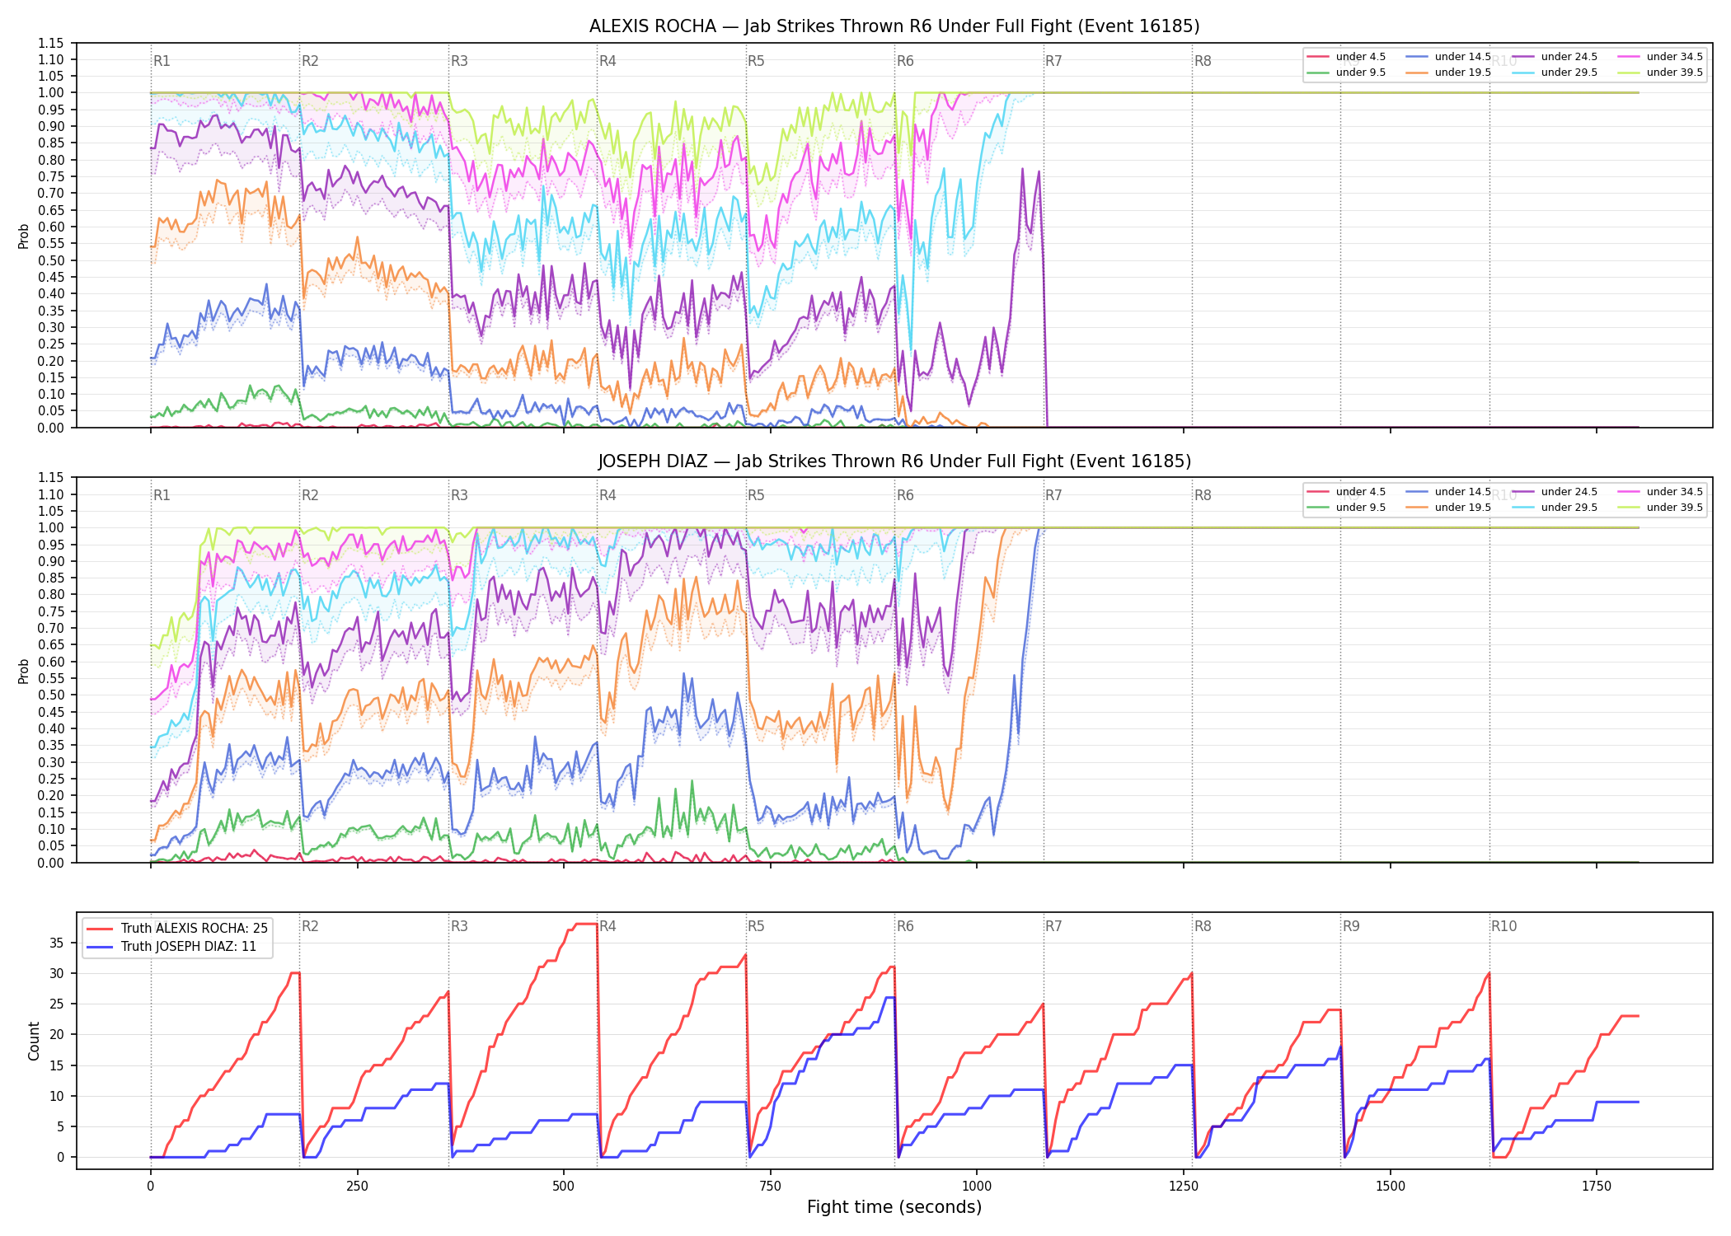Select the R6 round label in Diaz chart
The image size is (1731, 1236).
click(x=905, y=495)
